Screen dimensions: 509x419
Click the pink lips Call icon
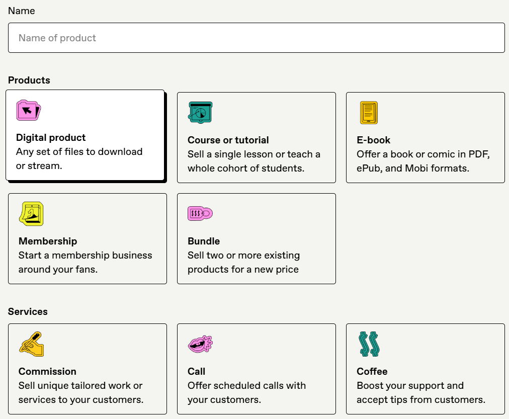[200, 344]
